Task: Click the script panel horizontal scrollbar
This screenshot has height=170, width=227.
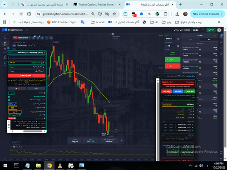Action: [33, 131]
